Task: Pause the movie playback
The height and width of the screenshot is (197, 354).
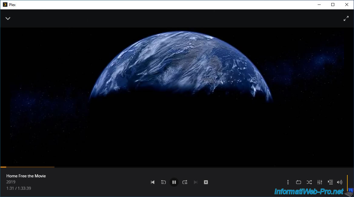Action: pos(174,182)
